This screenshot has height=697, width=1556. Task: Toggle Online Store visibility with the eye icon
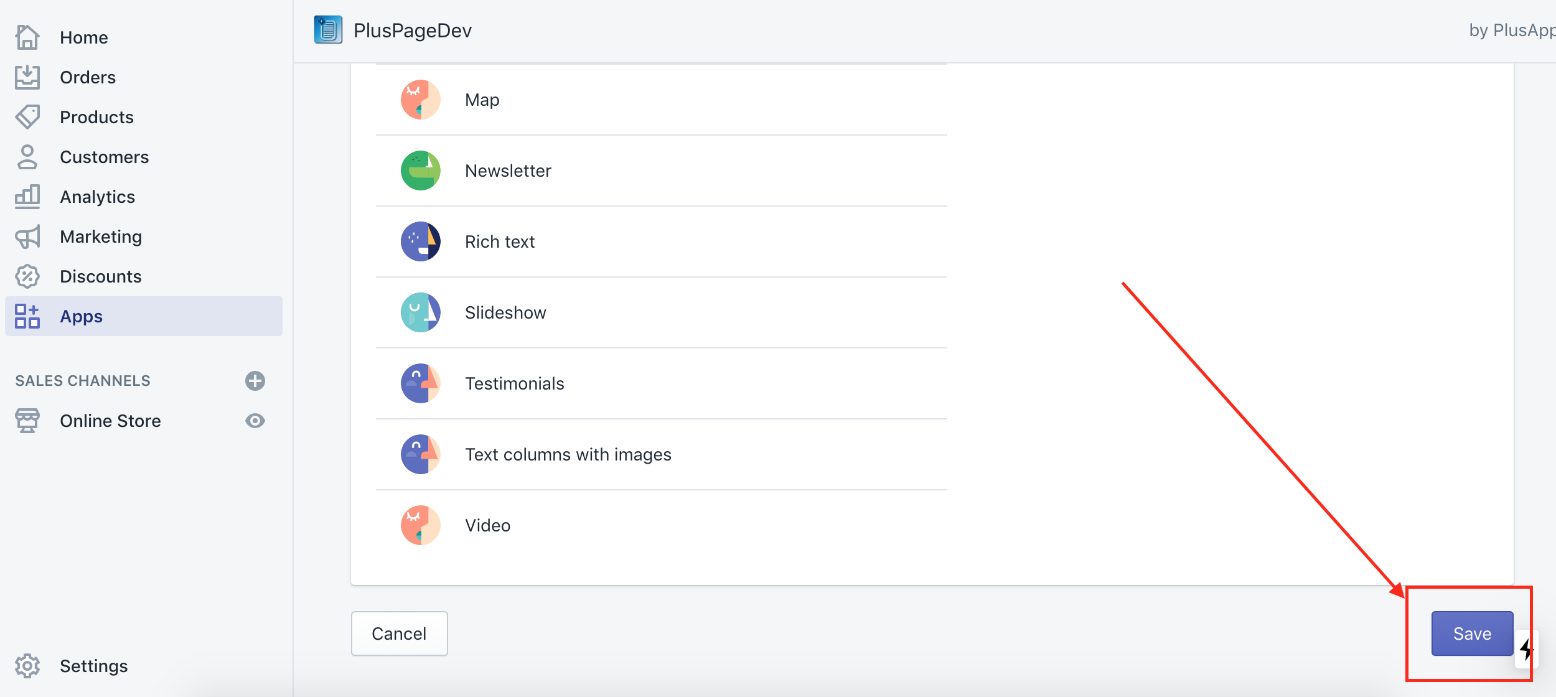coord(255,421)
